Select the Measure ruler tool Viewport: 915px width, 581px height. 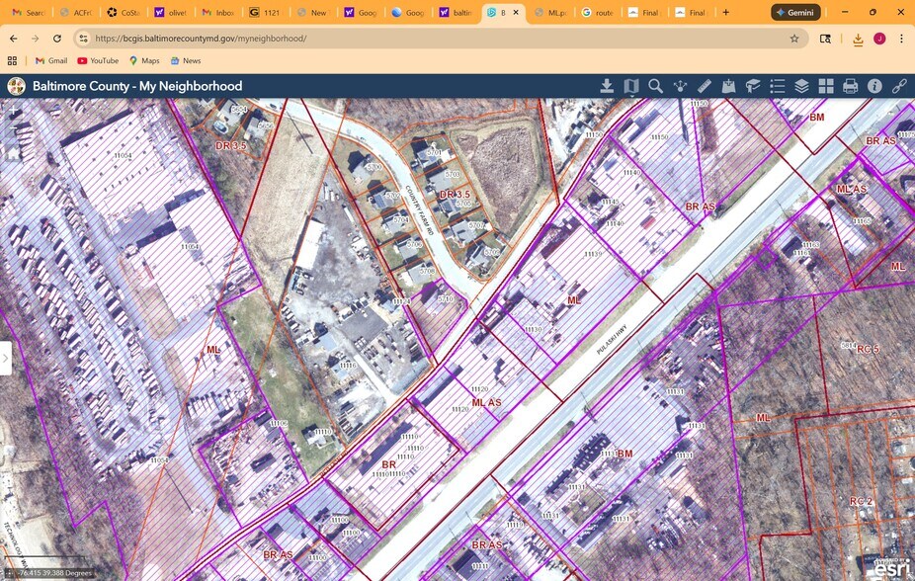pos(705,86)
